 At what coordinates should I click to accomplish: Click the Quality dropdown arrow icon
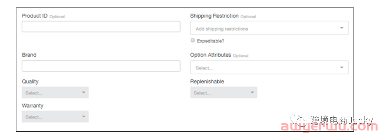[83, 93]
